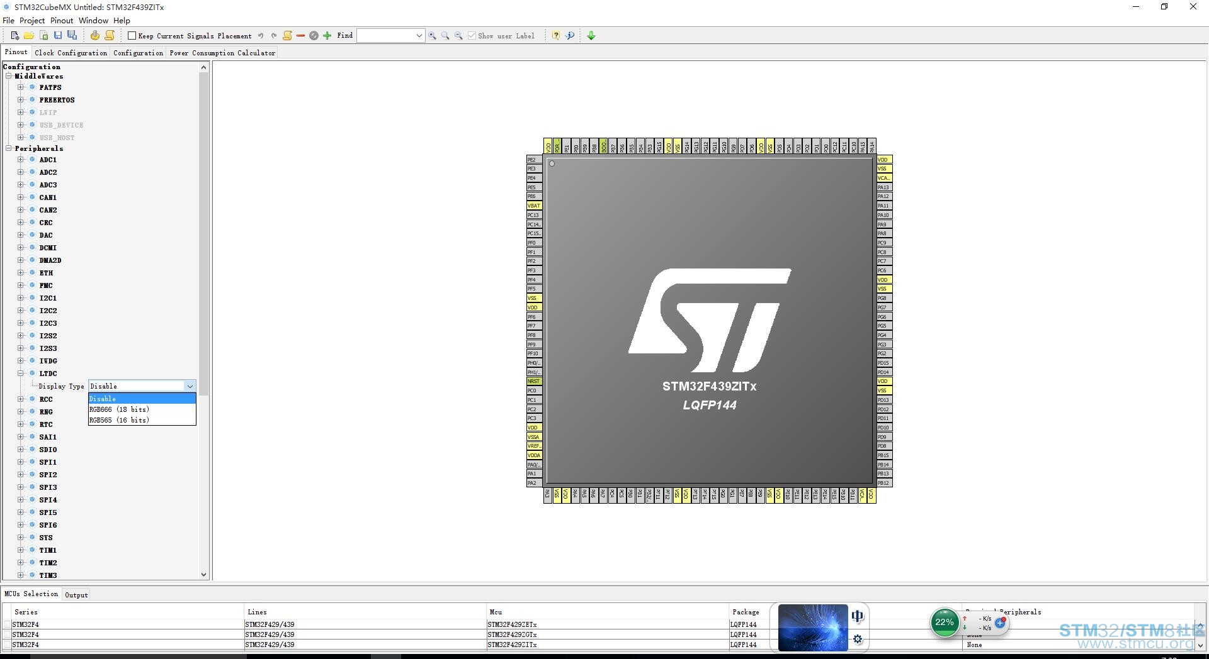1209x659 pixels.
Task: Collapse the LTDC peripheral node
Action: pyautogui.click(x=21, y=374)
